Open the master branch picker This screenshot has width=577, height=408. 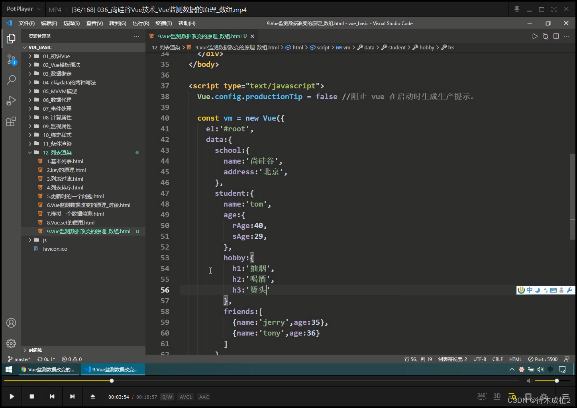(19, 359)
